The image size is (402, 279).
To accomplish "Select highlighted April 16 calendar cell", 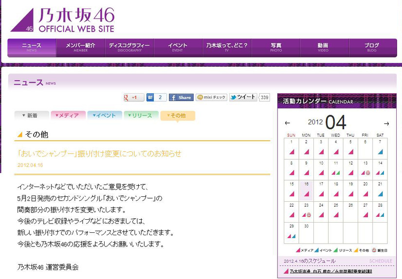I will click(x=307, y=191).
